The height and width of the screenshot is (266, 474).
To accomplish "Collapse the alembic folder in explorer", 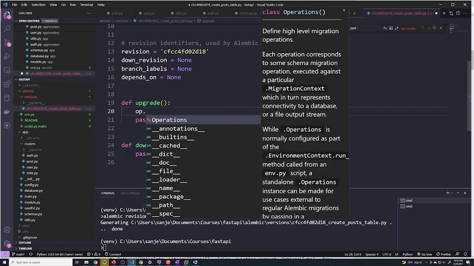I will click(28, 91).
